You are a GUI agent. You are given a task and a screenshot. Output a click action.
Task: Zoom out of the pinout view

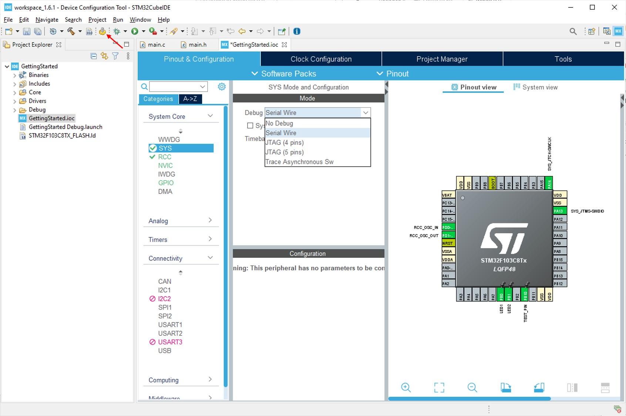pyautogui.click(x=472, y=387)
